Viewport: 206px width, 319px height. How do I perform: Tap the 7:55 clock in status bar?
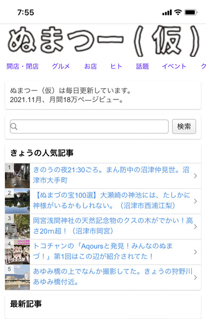pyautogui.click(x=25, y=12)
